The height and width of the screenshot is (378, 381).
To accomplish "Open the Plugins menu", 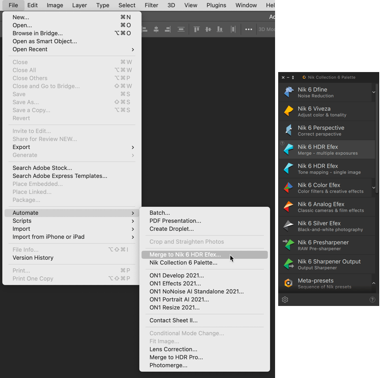I will pyautogui.click(x=216, y=5).
